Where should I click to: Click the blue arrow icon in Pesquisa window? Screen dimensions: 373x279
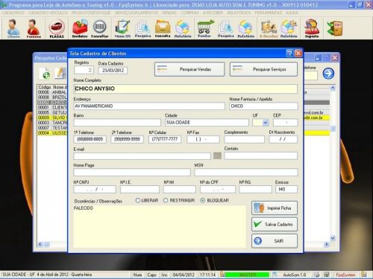(x=328, y=74)
